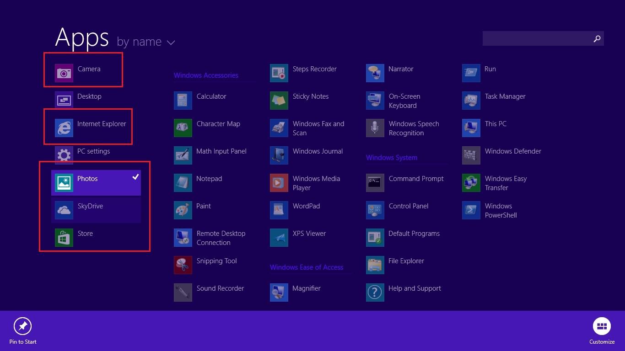Launch Windows PowerShell icon
Screen dimensions: 625x351
tap(471, 210)
